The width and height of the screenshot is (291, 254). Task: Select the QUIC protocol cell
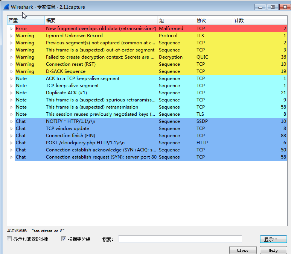pos(202,57)
